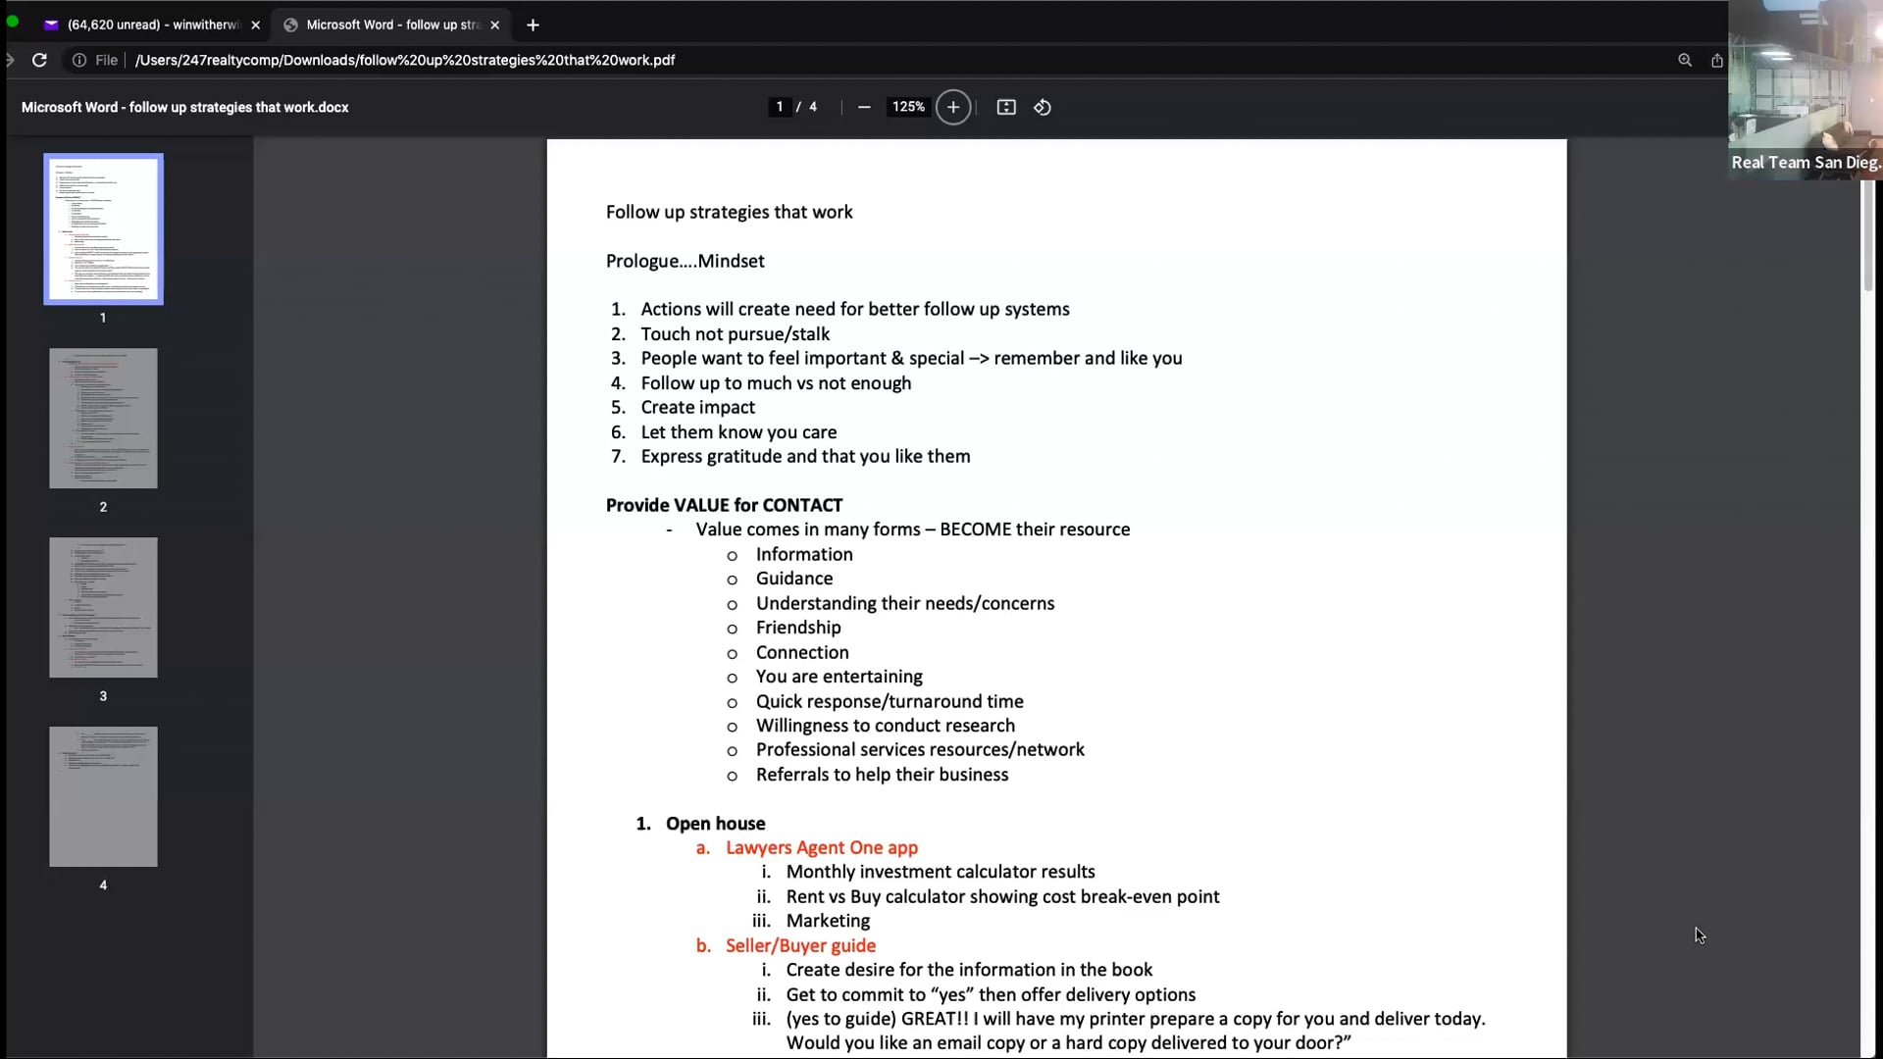
Task: Zoom out using the minus icon
Action: tap(864, 107)
